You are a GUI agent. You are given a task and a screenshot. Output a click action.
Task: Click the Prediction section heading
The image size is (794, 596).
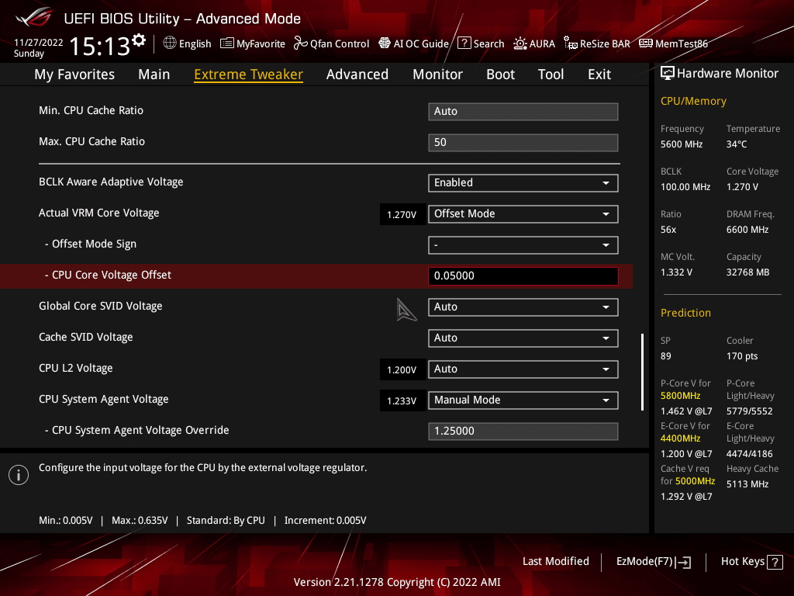coord(685,314)
